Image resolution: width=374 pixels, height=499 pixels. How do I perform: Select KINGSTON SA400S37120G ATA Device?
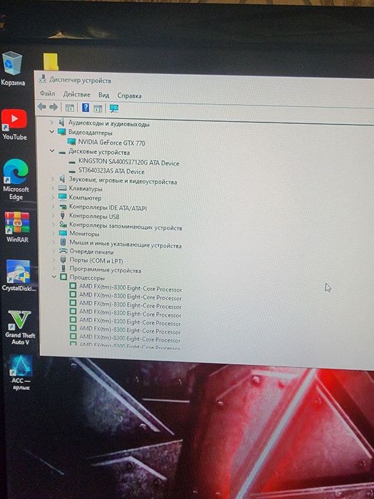pyautogui.click(x=129, y=163)
